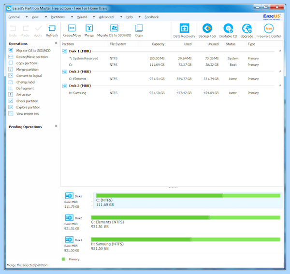
Task: Open the View menu
Action: coord(35,17)
